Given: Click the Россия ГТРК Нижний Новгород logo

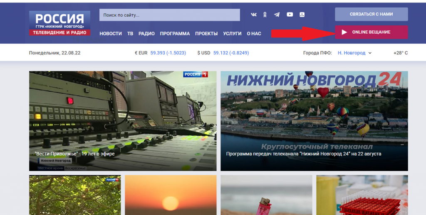Looking at the screenshot, I should pos(60,23).
